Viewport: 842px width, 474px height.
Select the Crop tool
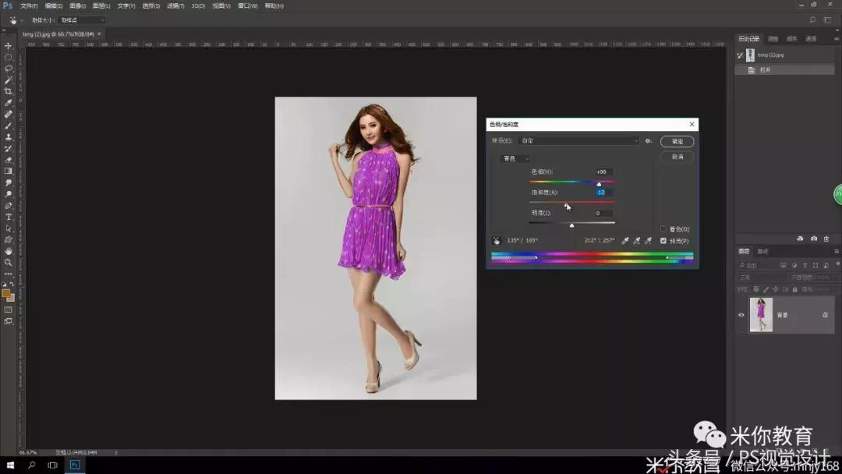click(x=9, y=91)
